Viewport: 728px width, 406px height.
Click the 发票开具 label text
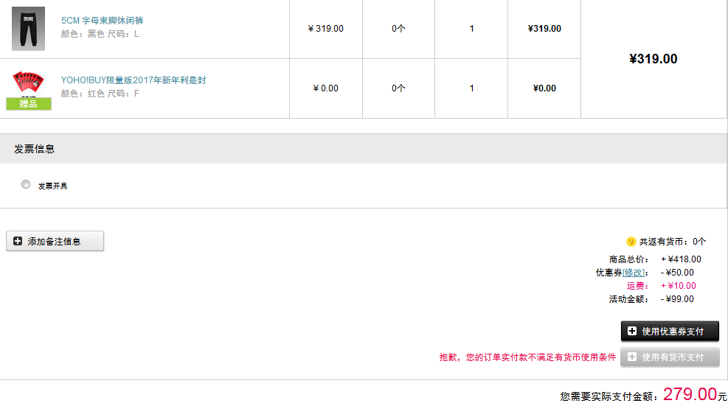[52, 186]
